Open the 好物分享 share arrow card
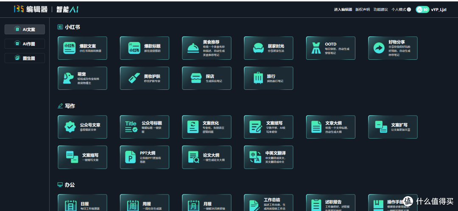Screen dimensions: 458x211 [x=393, y=48]
